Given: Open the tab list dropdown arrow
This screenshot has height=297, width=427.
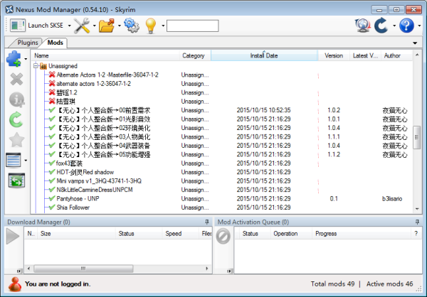Looking at the screenshot, I should (415, 43).
